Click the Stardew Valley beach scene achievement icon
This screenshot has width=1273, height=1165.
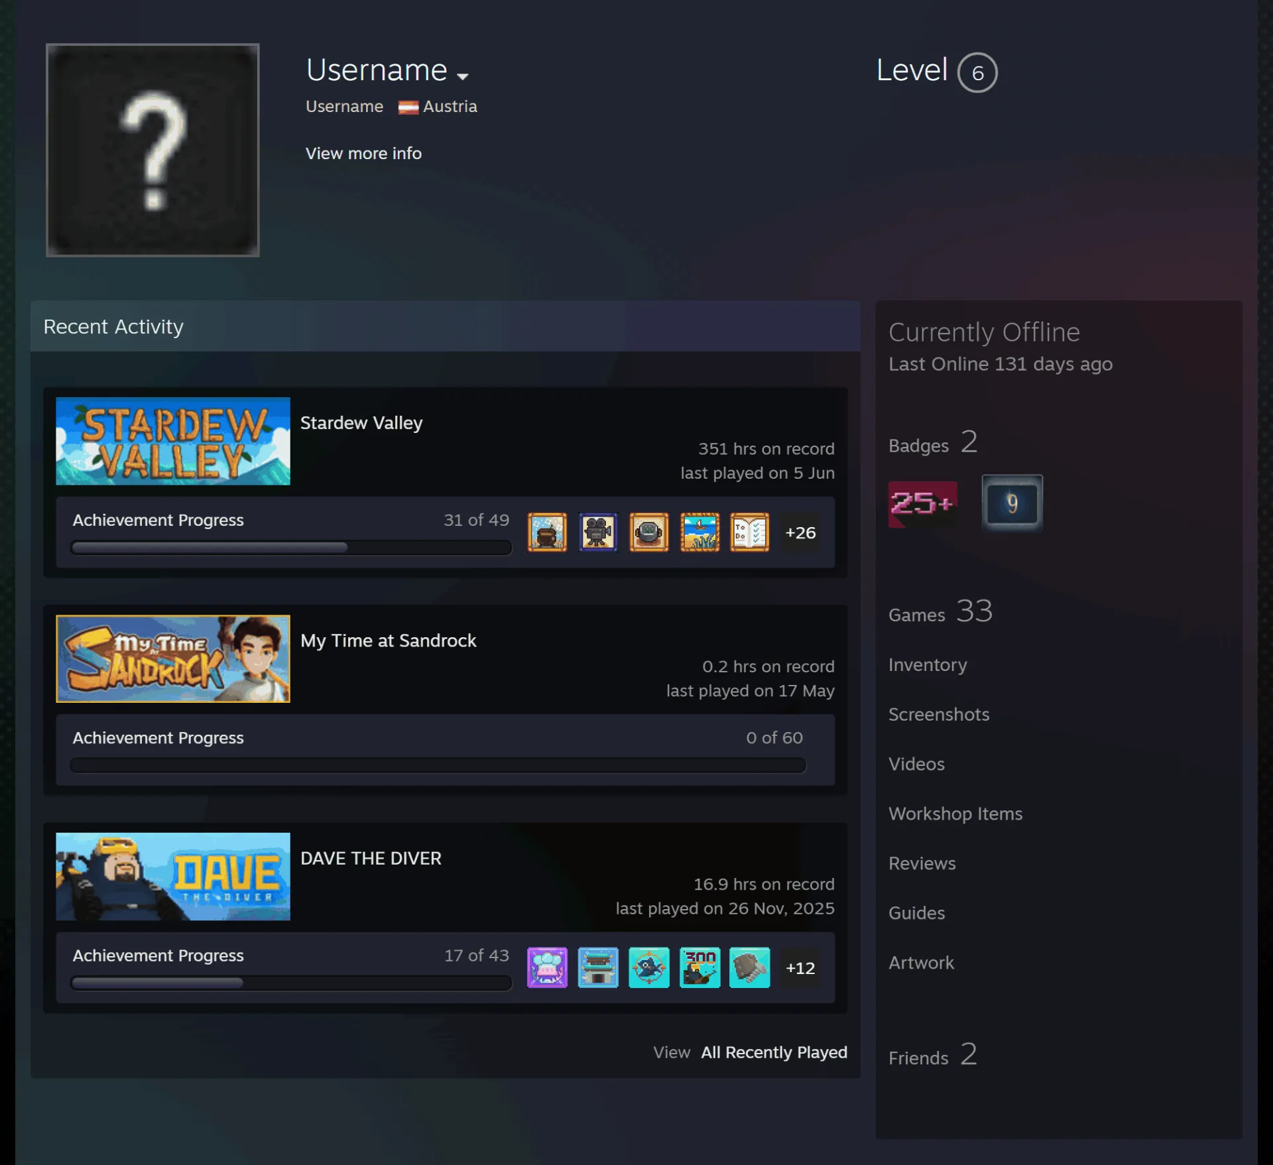click(x=699, y=532)
